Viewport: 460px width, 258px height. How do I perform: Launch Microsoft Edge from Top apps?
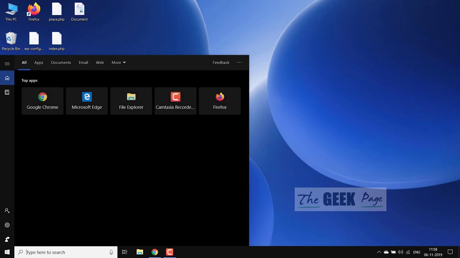pos(87,101)
